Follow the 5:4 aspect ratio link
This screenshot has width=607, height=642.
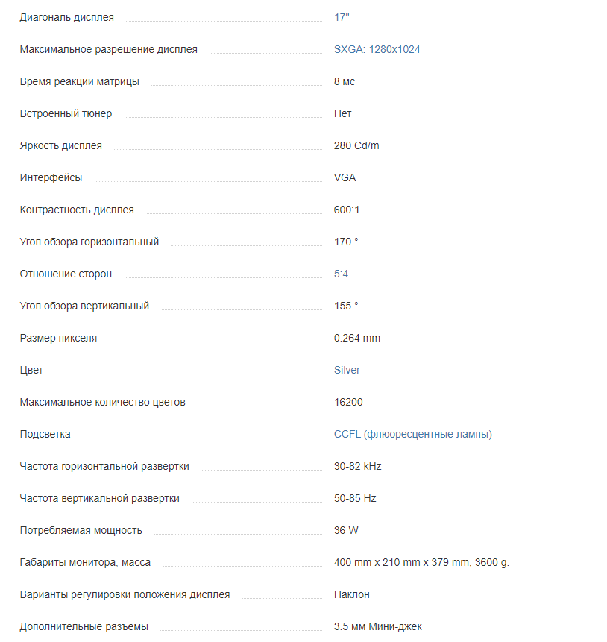pos(341,274)
